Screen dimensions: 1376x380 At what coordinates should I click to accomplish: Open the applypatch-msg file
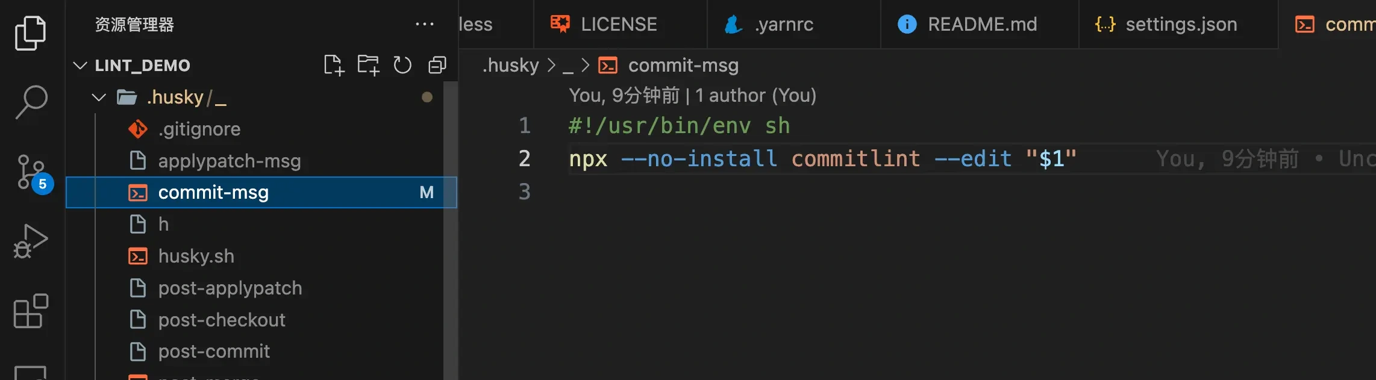tap(230, 161)
